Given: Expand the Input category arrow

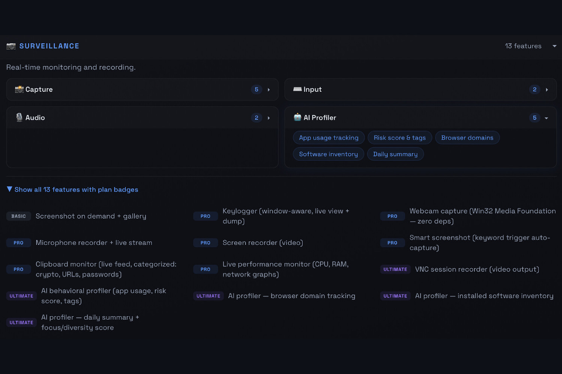Looking at the screenshot, I should click(547, 90).
